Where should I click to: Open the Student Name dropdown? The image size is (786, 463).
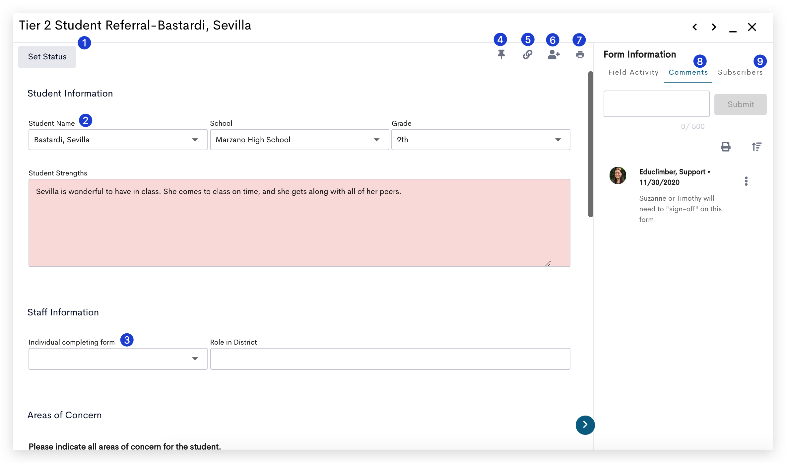(x=118, y=140)
